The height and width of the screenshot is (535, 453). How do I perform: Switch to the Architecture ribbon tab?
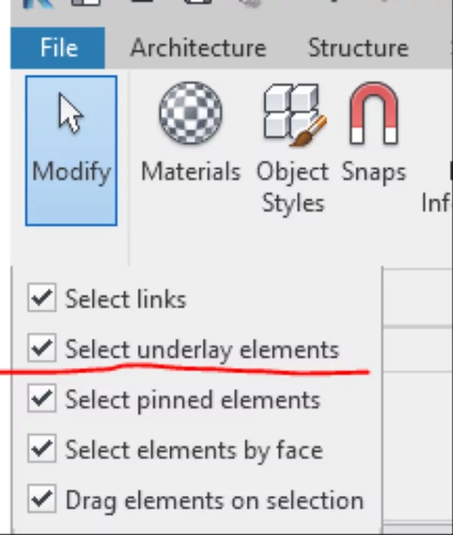point(198,48)
